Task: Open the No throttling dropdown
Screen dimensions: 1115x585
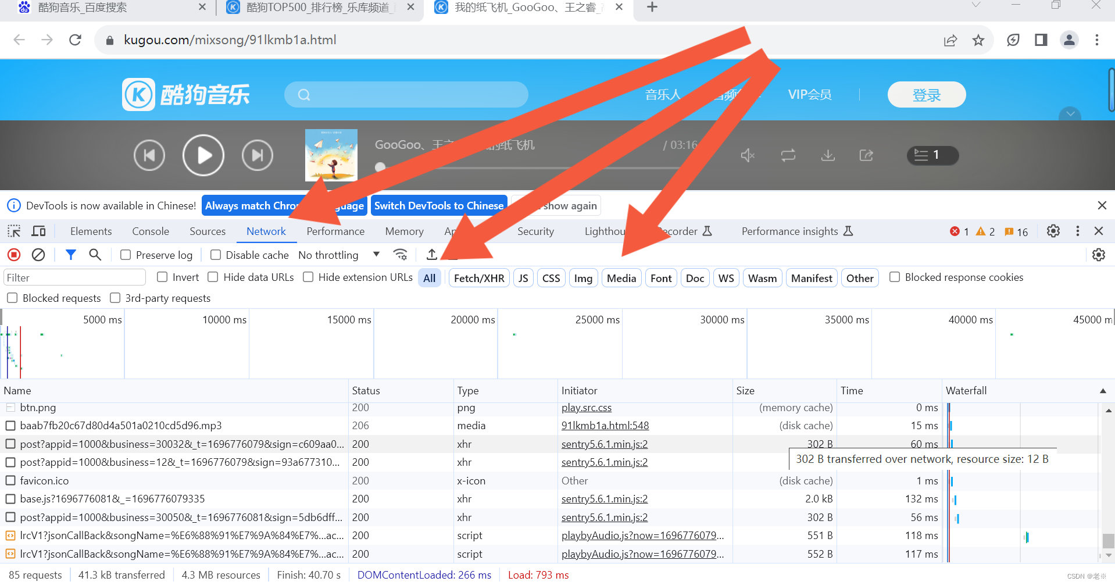Action: 339,255
